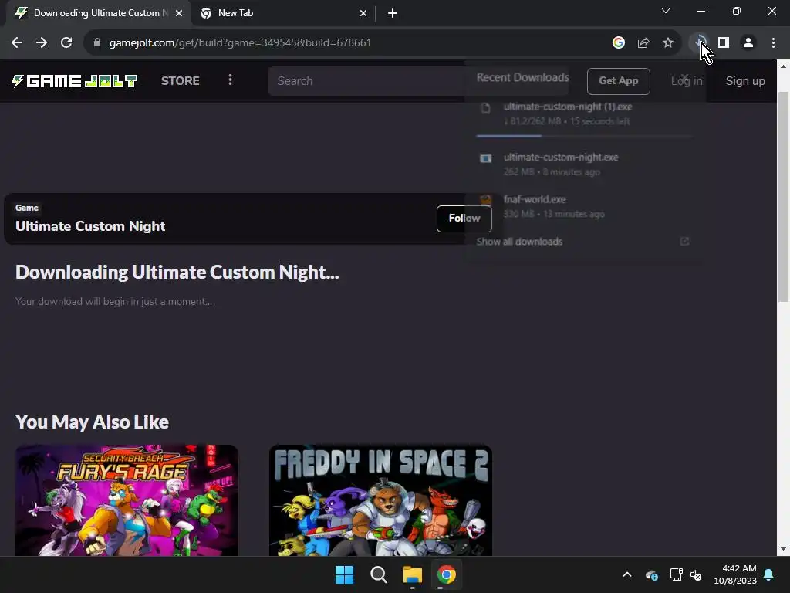Open the OneDrive cloud tray icon

click(x=651, y=574)
